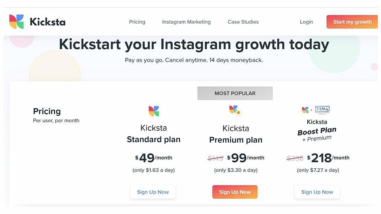Sign up for the Standard plan
Screen dimensions: 381x214
coord(153,192)
